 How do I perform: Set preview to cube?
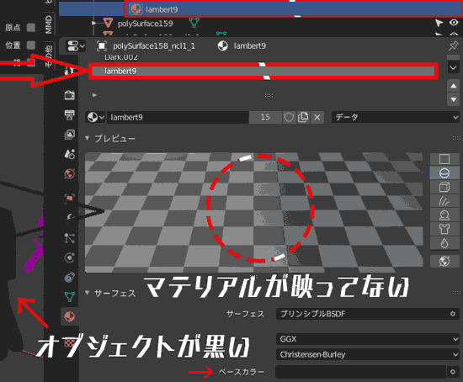click(444, 187)
